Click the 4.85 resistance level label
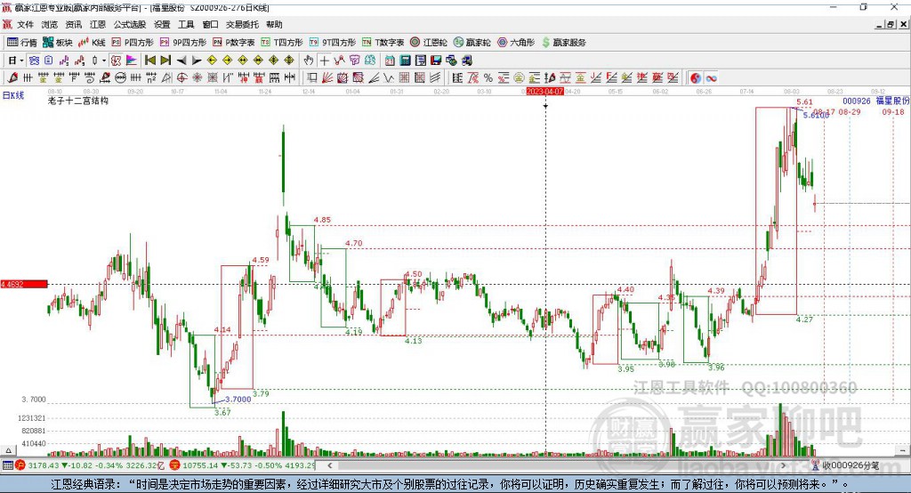The image size is (911, 493). [322, 220]
